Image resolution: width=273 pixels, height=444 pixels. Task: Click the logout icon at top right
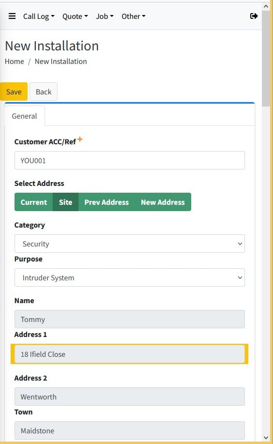pyautogui.click(x=254, y=16)
